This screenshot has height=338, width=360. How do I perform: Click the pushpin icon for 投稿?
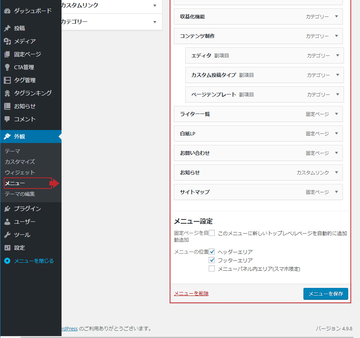coord(7,28)
